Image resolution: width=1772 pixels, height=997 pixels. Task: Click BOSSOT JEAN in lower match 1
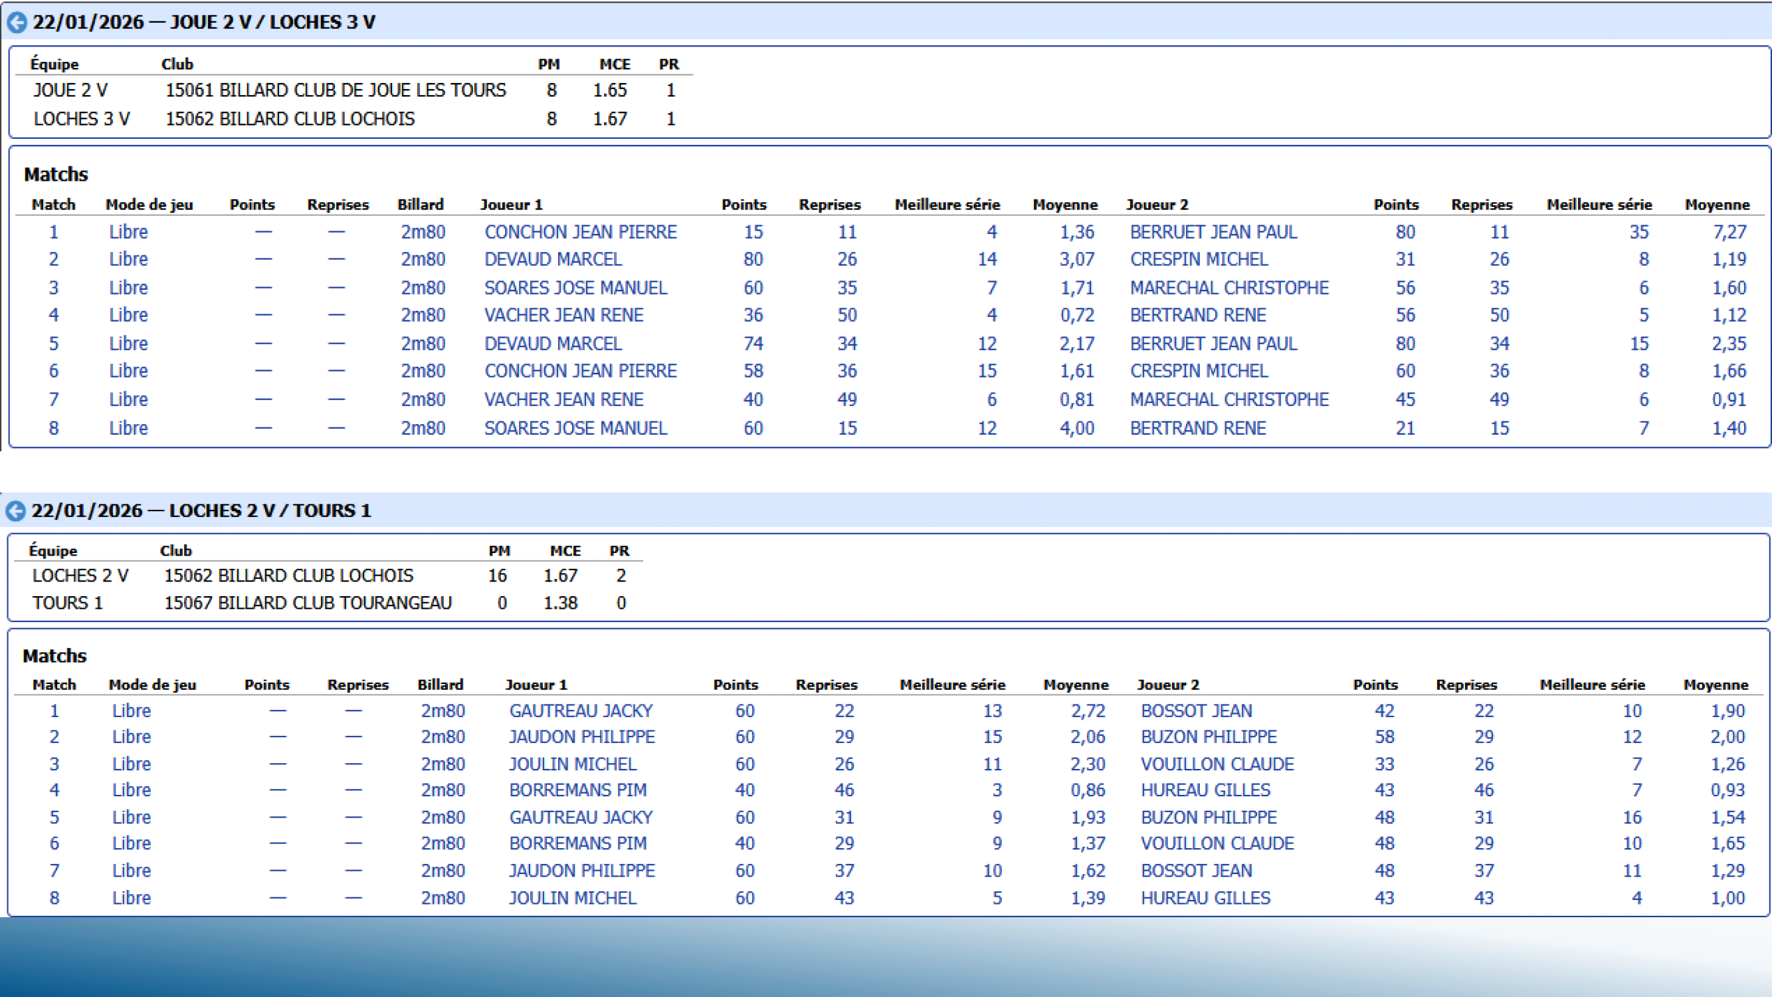point(1195,711)
